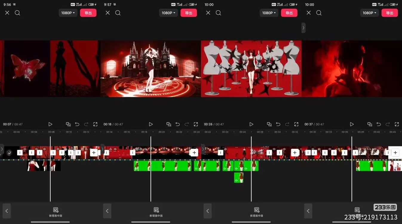The width and height of the screenshot is (402, 224).
Task: Go back using the bottom chevron, 00:07 screenshot
Action: (7, 211)
